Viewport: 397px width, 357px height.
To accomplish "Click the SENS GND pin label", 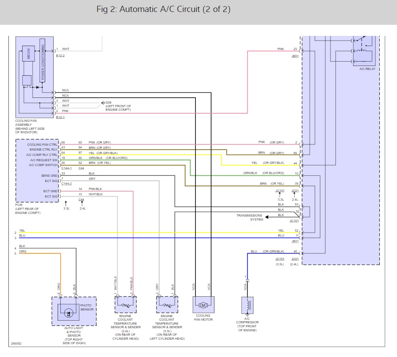I will coord(49,175).
